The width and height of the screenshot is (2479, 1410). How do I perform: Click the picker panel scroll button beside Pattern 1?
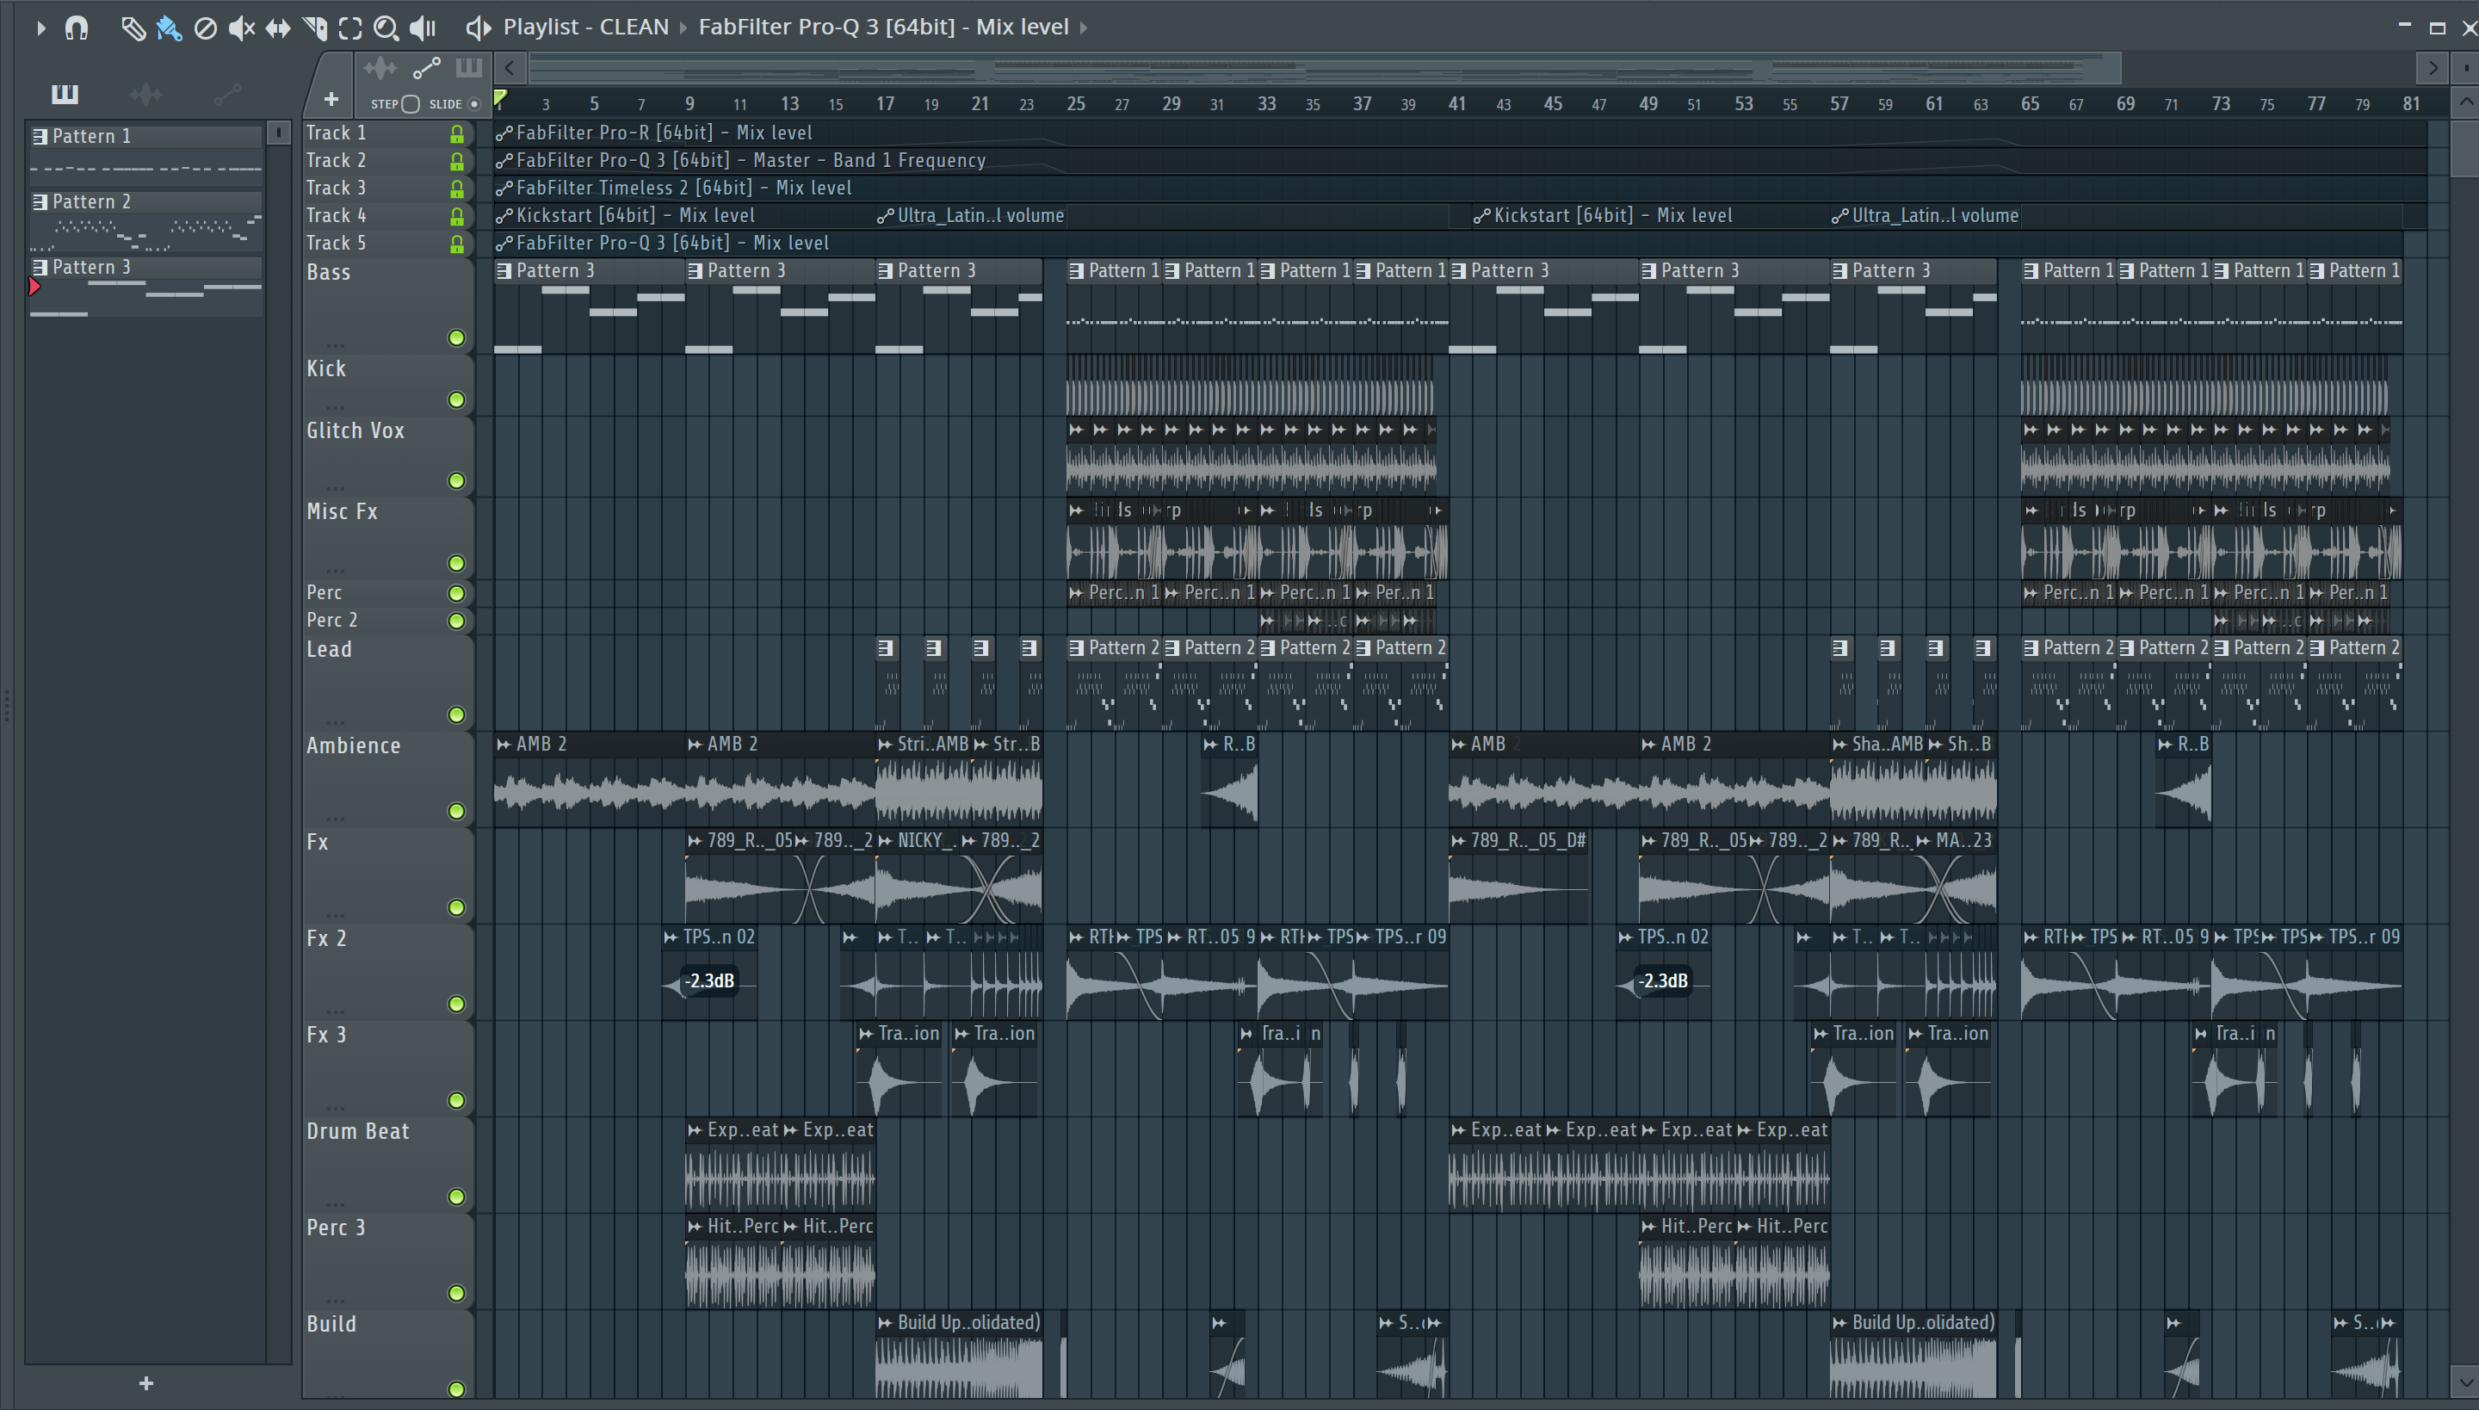click(x=279, y=133)
